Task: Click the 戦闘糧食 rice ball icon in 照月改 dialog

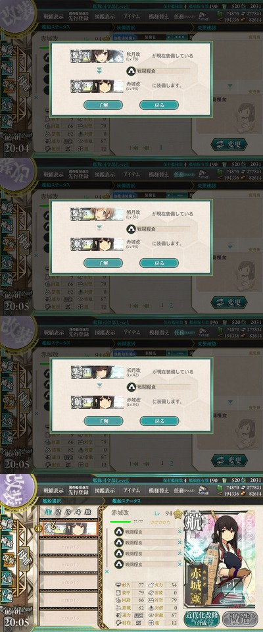Action: (x=131, y=229)
